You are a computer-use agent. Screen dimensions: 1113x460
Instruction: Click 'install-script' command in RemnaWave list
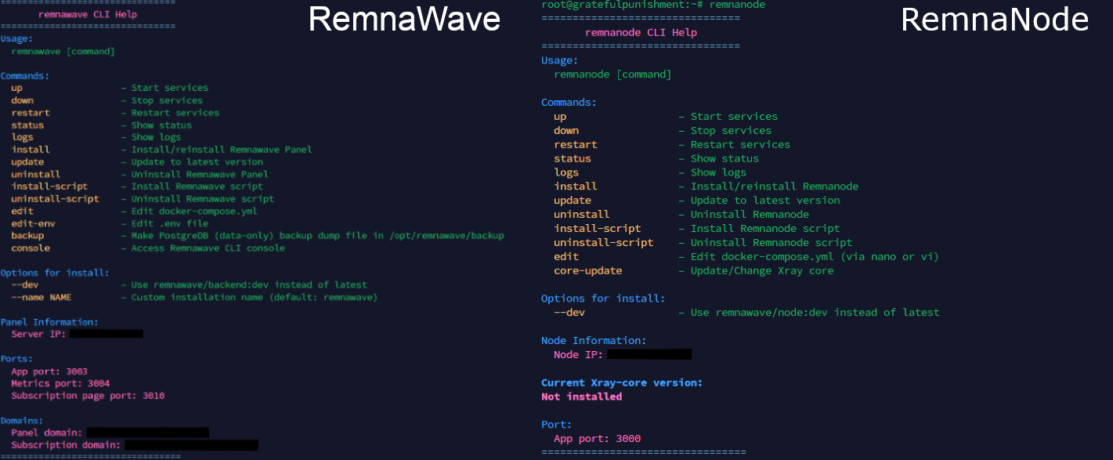(x=49, y=187)
